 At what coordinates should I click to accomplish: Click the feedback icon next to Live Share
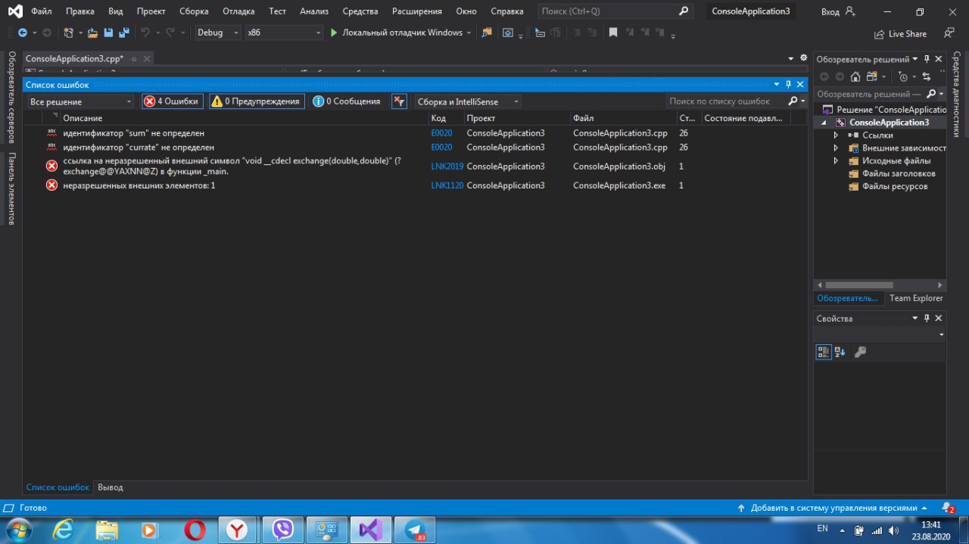click(x=949, y=33)
